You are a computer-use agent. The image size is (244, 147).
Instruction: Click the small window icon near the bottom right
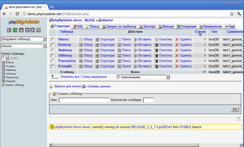[x=239, y=119]
